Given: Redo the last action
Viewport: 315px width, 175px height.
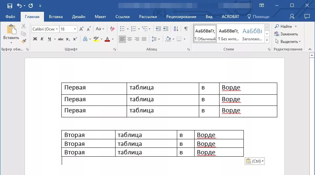Looking at the screenshot, I should 31,6.
